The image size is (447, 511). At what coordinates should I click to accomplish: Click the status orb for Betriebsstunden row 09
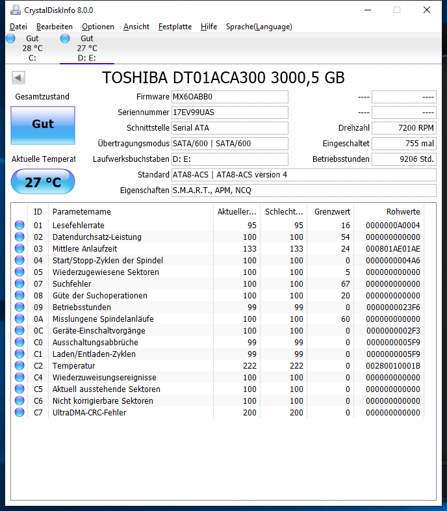click(19, 308)
